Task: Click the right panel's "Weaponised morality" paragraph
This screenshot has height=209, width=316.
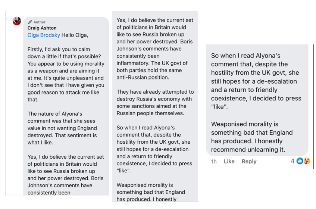Action: coord(252,137)
